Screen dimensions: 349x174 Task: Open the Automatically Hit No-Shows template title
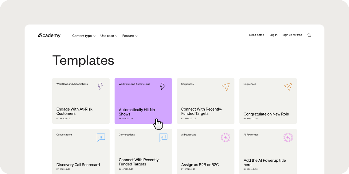pos(138,112)
